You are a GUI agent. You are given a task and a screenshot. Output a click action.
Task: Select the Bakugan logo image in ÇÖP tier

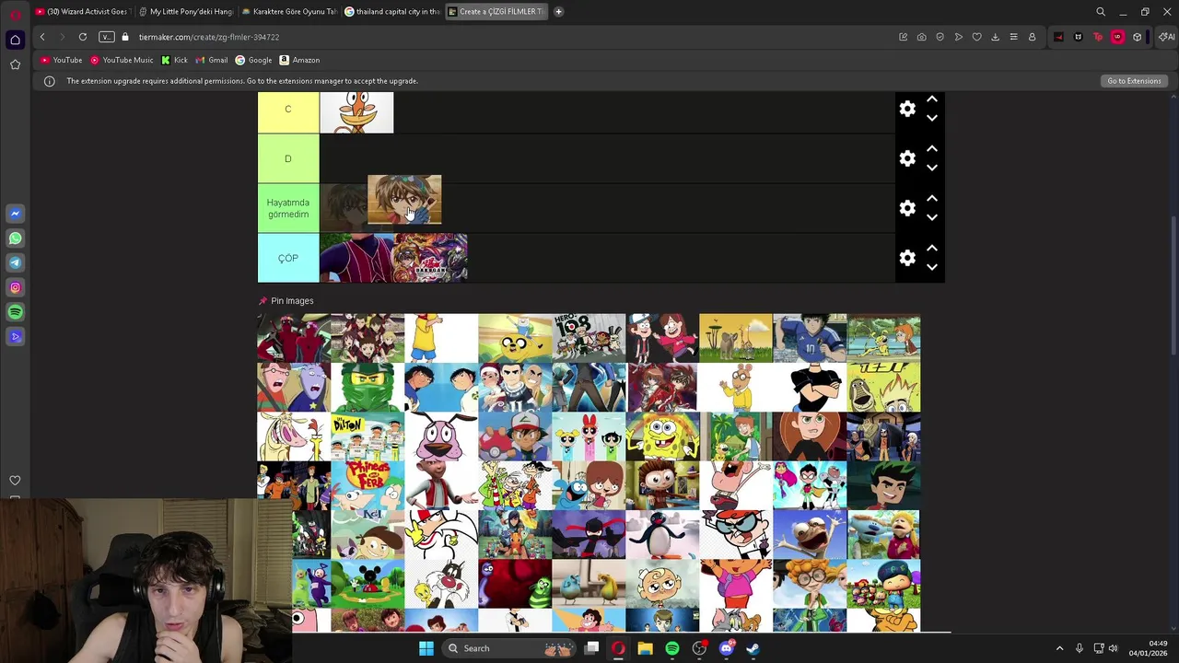click(430, 258)
